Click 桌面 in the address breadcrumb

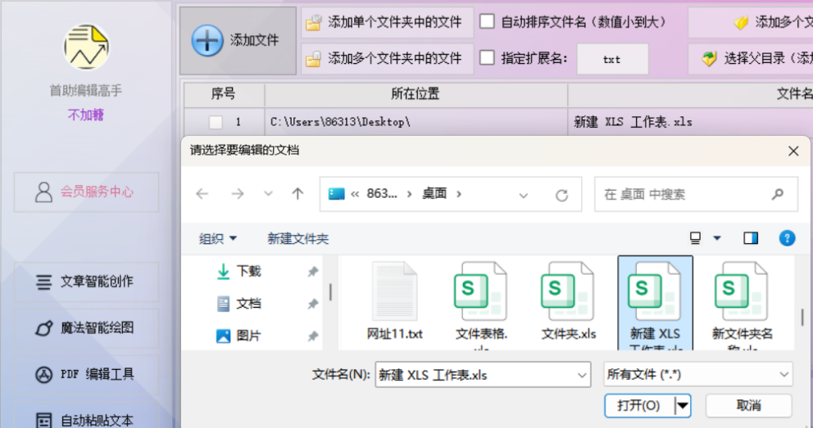point(434,194)
